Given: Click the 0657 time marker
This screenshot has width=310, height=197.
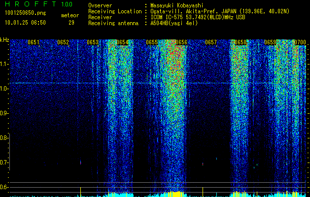Looking at the screenshot, I should coord(211,42).
